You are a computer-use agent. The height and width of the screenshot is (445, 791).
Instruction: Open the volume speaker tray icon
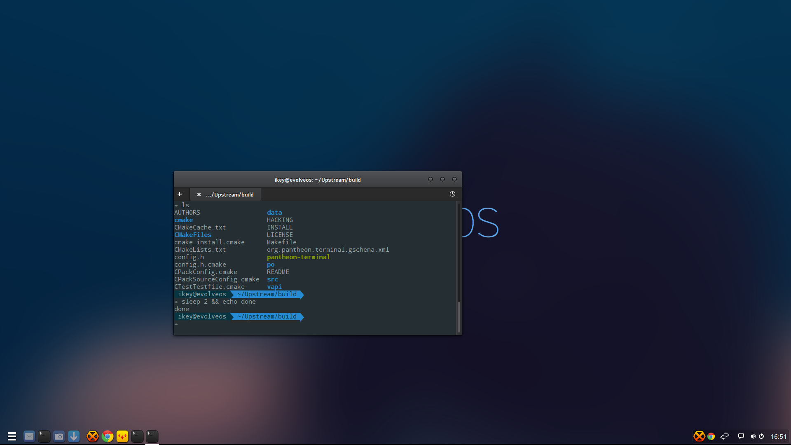coord(753,436)
